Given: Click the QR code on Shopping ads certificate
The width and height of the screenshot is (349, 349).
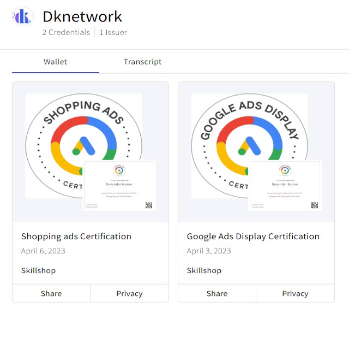Looking at the screenshot, I should (x=149, y=205).
